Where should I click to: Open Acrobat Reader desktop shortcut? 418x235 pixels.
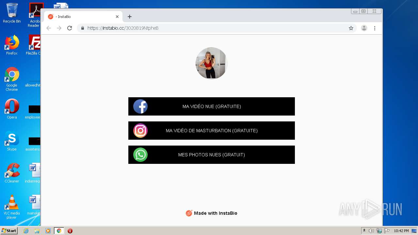[x=35, y=15]
